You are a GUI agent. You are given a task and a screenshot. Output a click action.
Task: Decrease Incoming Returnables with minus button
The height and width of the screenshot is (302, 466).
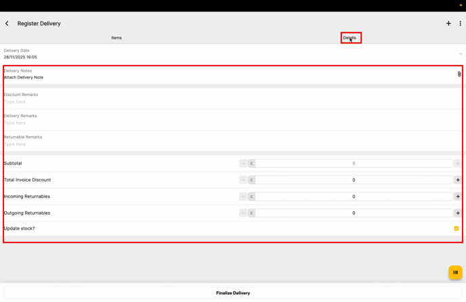tap(243, 196)
